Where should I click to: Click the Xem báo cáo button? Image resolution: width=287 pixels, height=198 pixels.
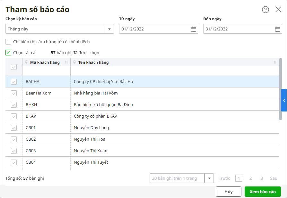[x=263, y=192]
